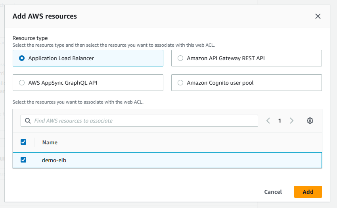The height and width of the screenshot is (208, 337).
Task: Click the Name column header
Action: [x=50, y=142]
